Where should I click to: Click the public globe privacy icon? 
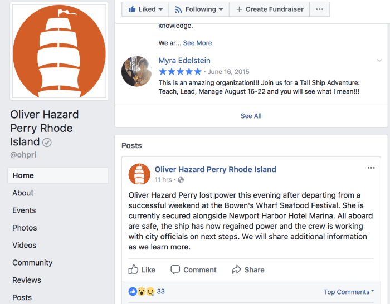[x=181, y=180]
